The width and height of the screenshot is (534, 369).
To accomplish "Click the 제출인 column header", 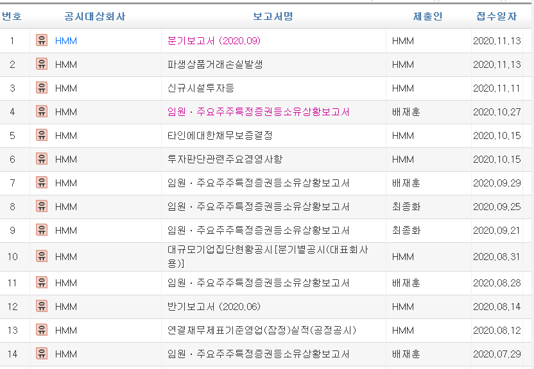I will (427, 16).
